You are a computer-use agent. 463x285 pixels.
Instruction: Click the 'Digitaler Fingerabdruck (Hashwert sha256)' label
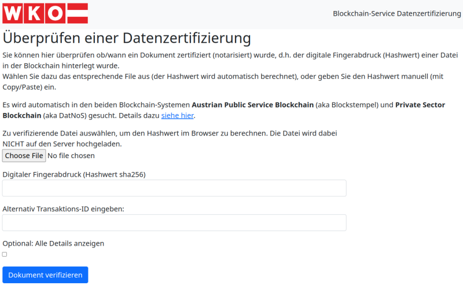tap(74, 174)
